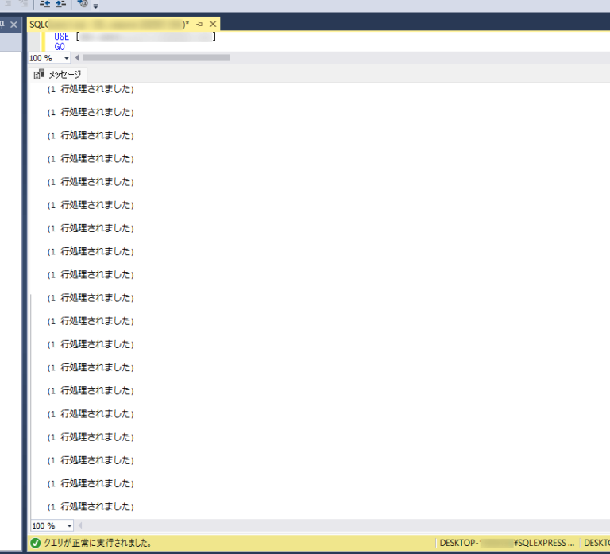Image resolution: width=610 pixels, height=554 pixels.
Task: Click the DESKTOP SQLEXPRESS server name in status bar
Action: click(x=507, y=543)
